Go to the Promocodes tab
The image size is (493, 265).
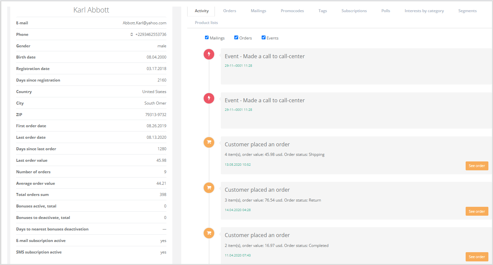[x=292, y=11]
